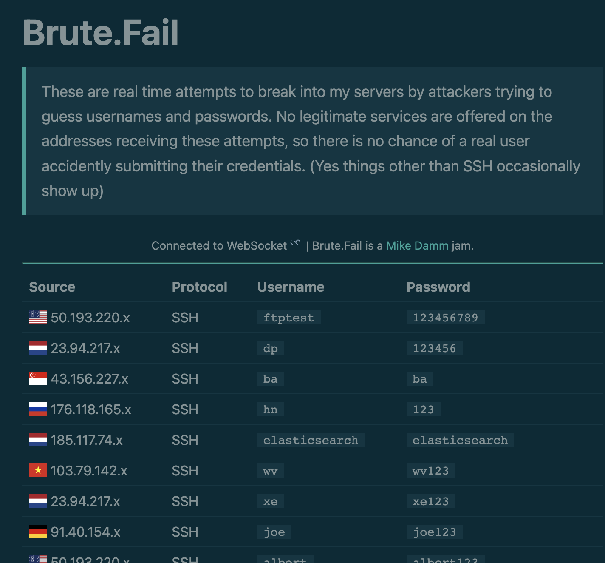Click the Protocol column header
Image resolution: width=605 pixels, height=563 pixels.
pos(199,287)
